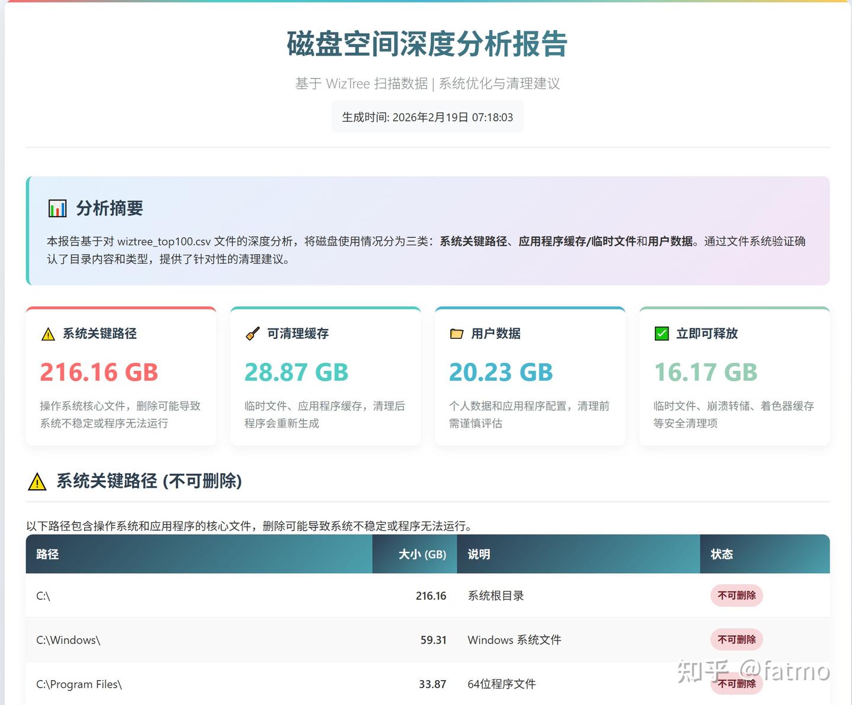This screenshot has height=705, width=852.
Task: Click the green checkmark icon beside 立即可释放
Action: point(661,334)
